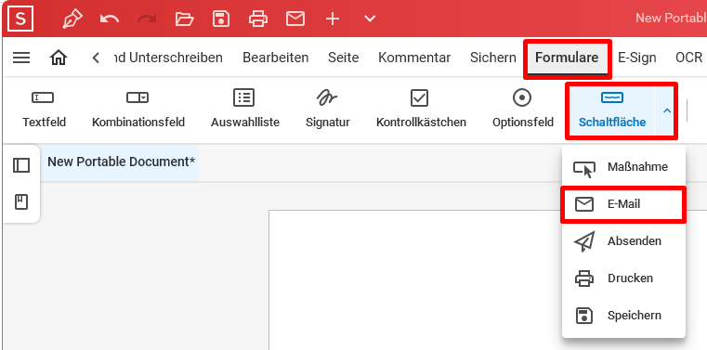707x350 pixels.
Task: Insert a Kombinationsfeld form field
Action: [138, 109]
